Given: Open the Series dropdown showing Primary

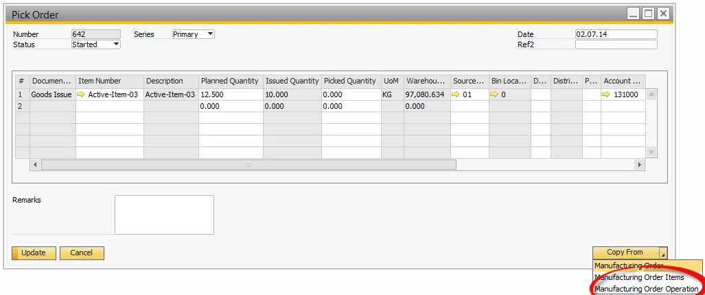Looking at the screenshot, I should coord(210,34).
